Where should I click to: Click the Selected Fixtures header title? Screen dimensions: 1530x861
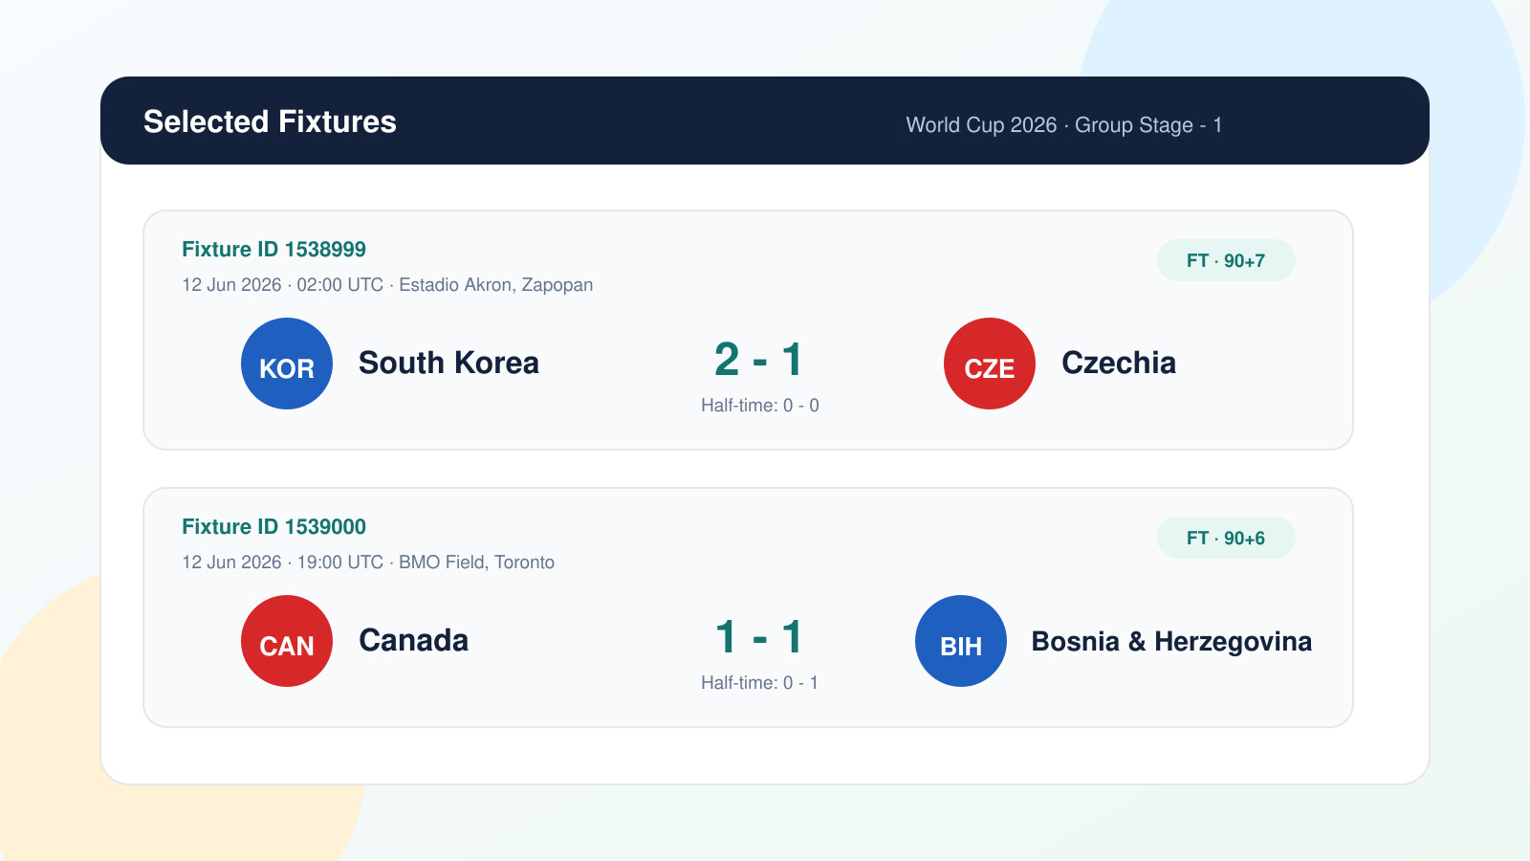tap(270, 121)
